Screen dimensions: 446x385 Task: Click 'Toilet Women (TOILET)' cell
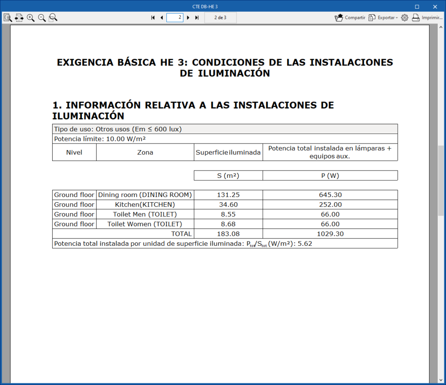point(145,224)
